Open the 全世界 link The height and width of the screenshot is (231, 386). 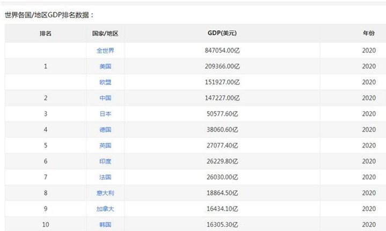pyautogui.click(x=105, y=51)
